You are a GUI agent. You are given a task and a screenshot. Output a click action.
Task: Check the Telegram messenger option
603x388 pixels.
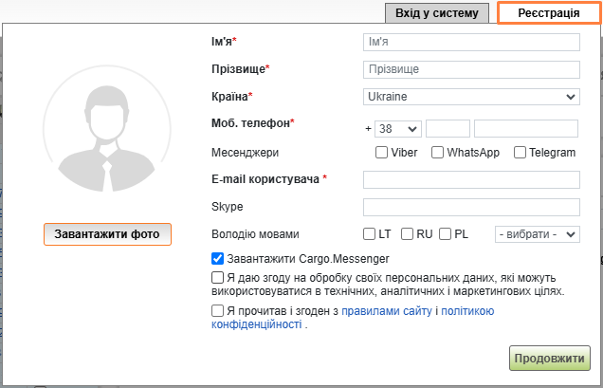[x=521, y=153]
